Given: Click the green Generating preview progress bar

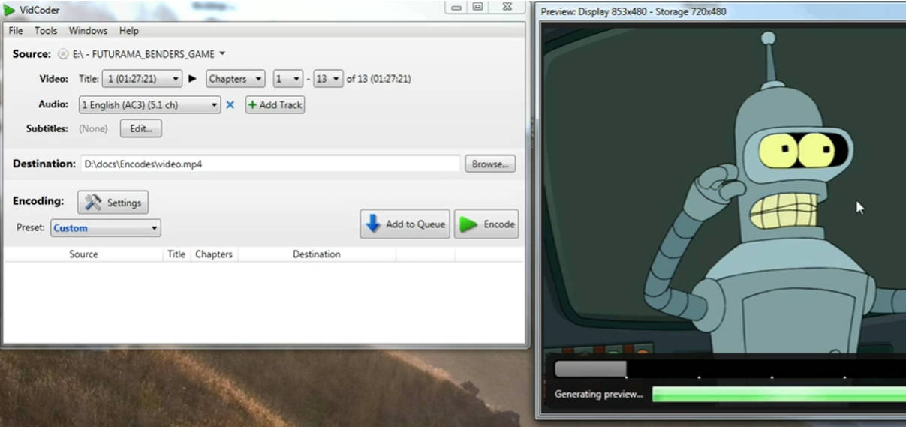Looking at the screenshot, I should tap(779, 395).
